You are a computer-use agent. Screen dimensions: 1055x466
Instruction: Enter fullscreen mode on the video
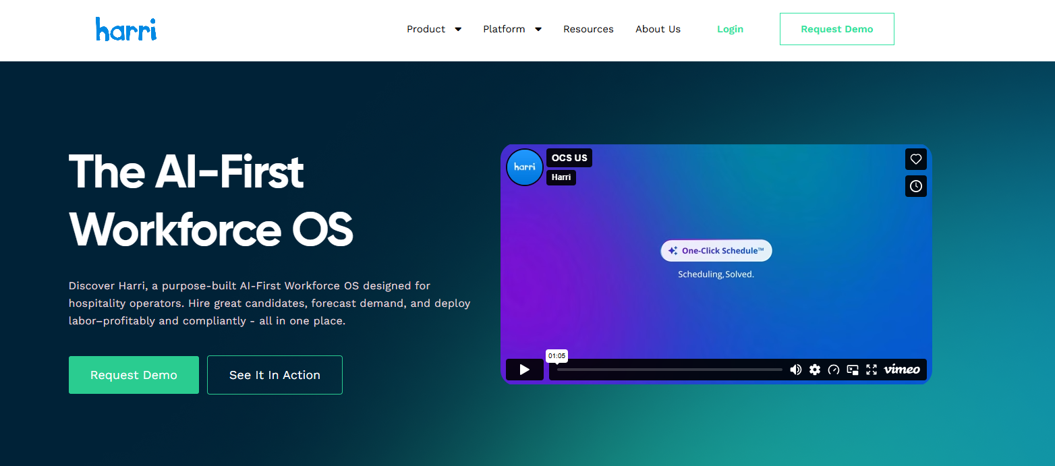point(872,370)
